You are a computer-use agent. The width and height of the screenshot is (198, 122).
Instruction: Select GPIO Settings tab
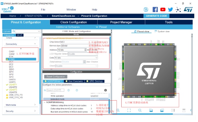pos(94,81)
